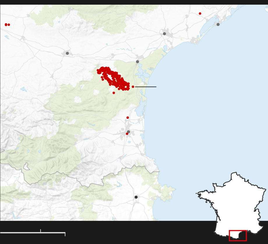Select the red dot at the black leader line
The width and height of the screenshot is (268, 244).
[133, 87]
